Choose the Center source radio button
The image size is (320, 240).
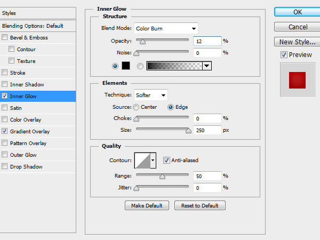tap(136, 107)
